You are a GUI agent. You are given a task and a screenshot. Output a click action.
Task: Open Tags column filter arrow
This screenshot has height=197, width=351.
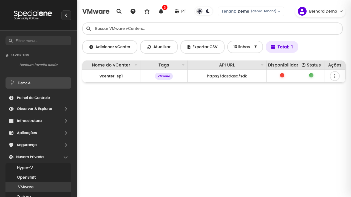point(183,65)
